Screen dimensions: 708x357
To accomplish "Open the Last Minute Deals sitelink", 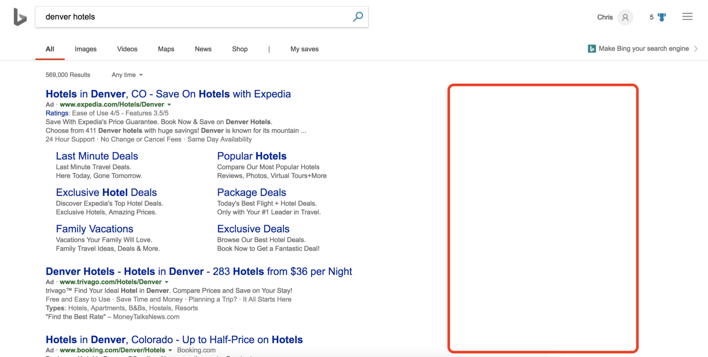I will [97, 156].
